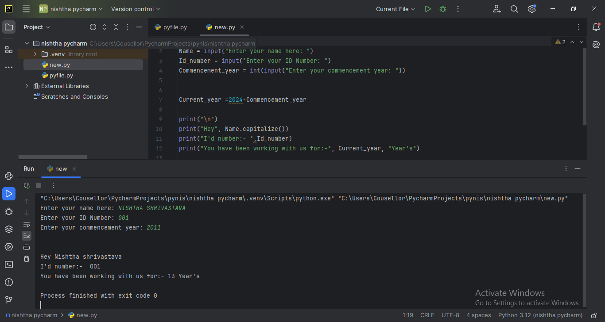Collapse all in Project panel header

tap(116, 27)
